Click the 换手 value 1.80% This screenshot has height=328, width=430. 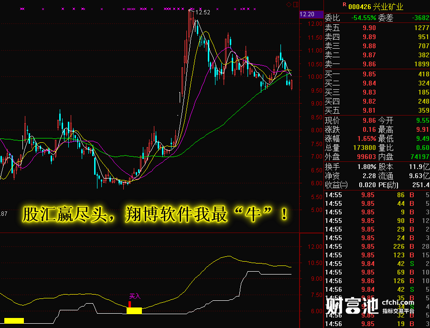367,167
